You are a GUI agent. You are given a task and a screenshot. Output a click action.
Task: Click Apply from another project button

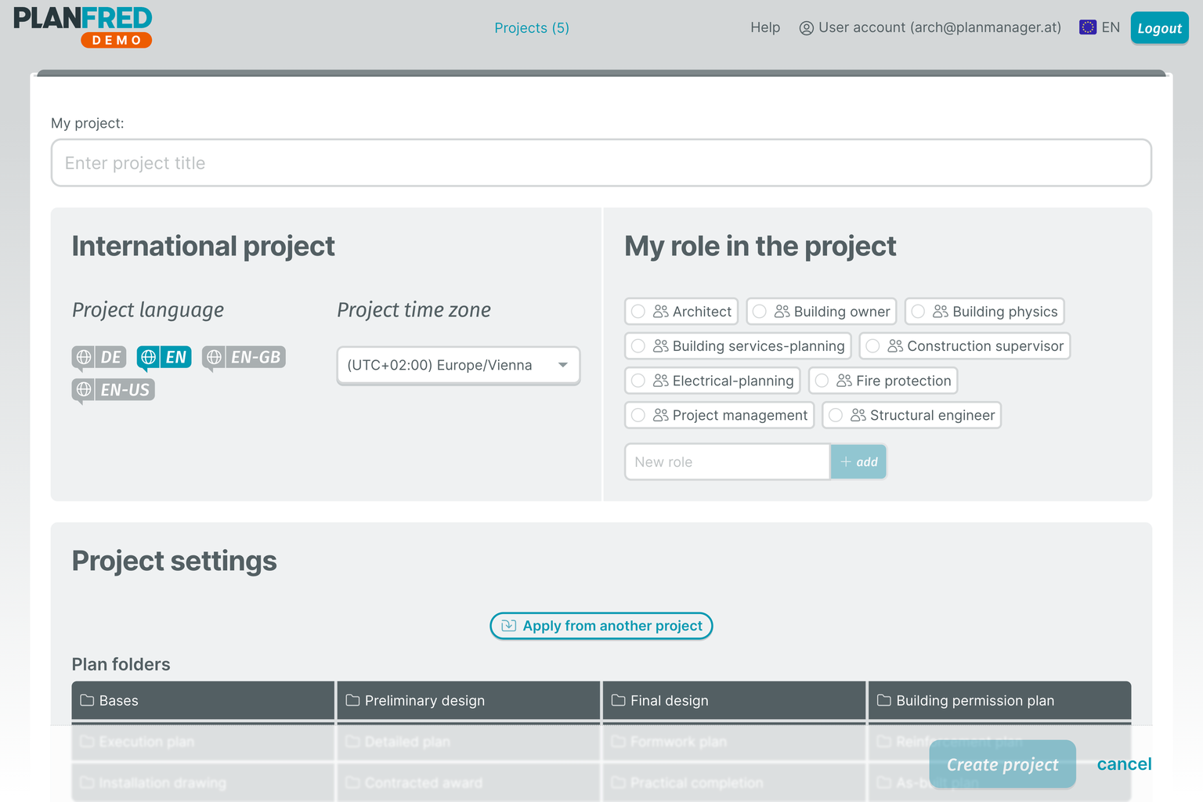(601, 626)
